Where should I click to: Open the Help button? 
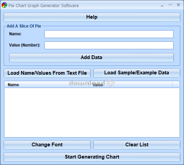click(x=92, y=17)
